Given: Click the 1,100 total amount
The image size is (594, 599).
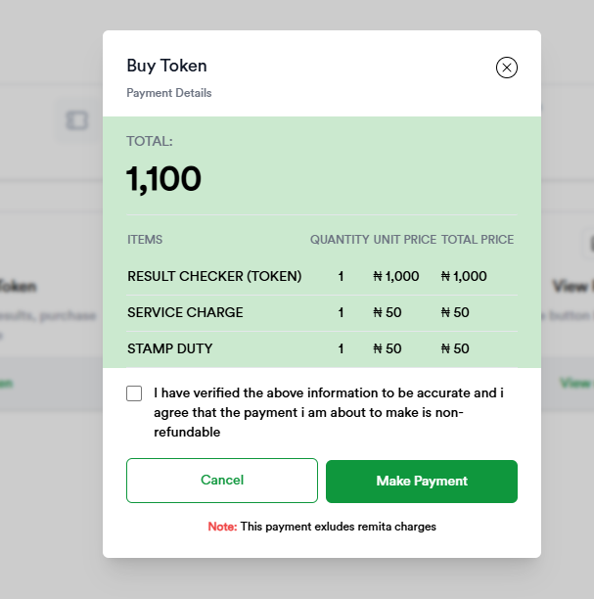Looking at the screenshot, I should [163, 179].
